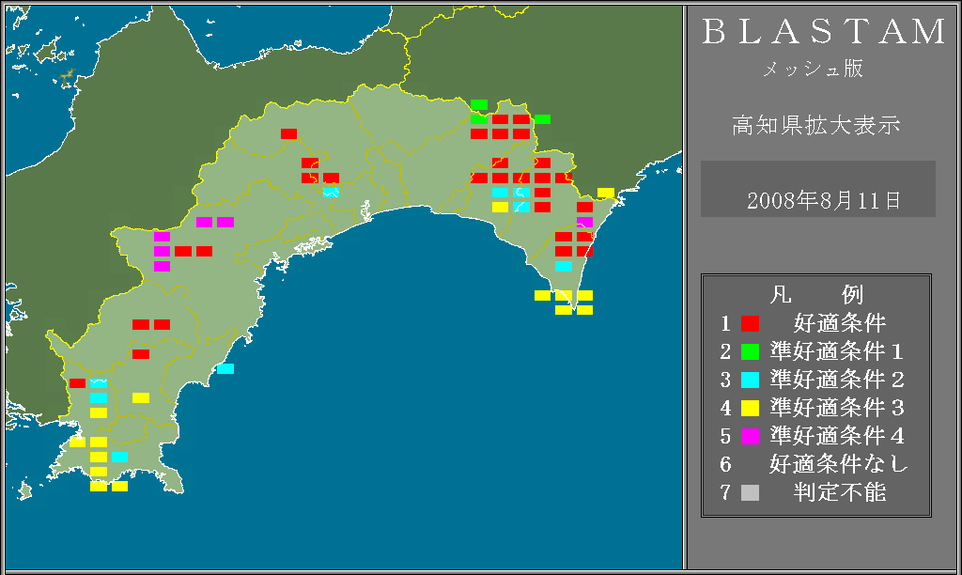Click the magenta swatch for 準好適条件4

(750, 436)
